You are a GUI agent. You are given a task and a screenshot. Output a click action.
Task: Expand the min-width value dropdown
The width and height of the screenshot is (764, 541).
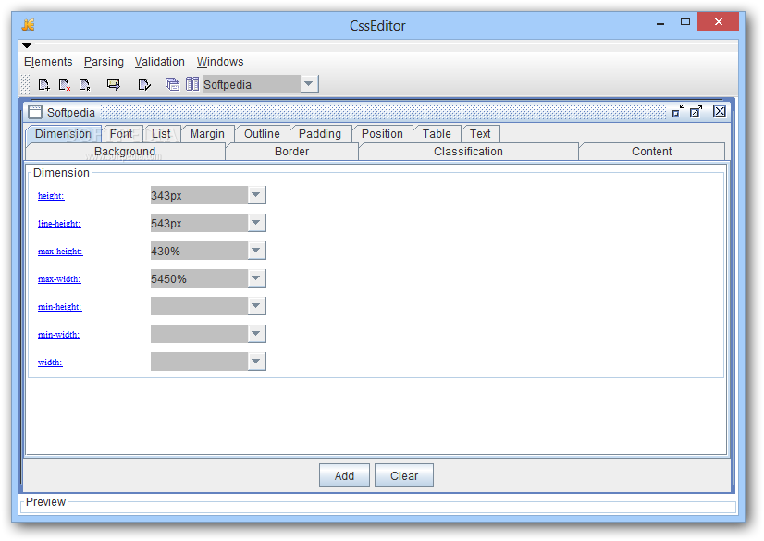pos(256,334)
